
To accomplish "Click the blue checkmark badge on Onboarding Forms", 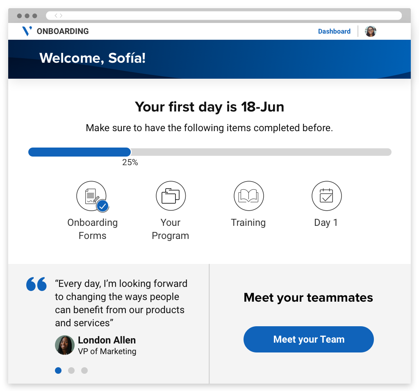I will [102, 206].
